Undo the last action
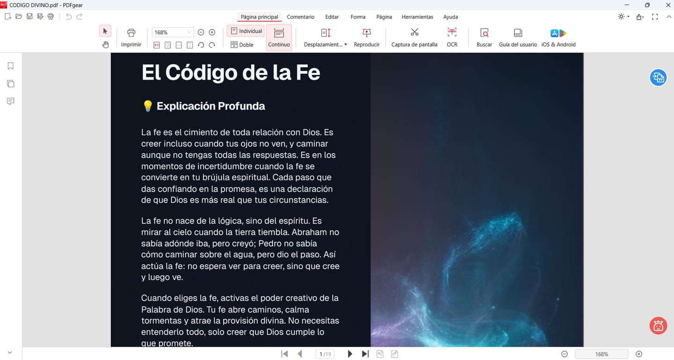 pyautogui.click(x=69, y=17)
